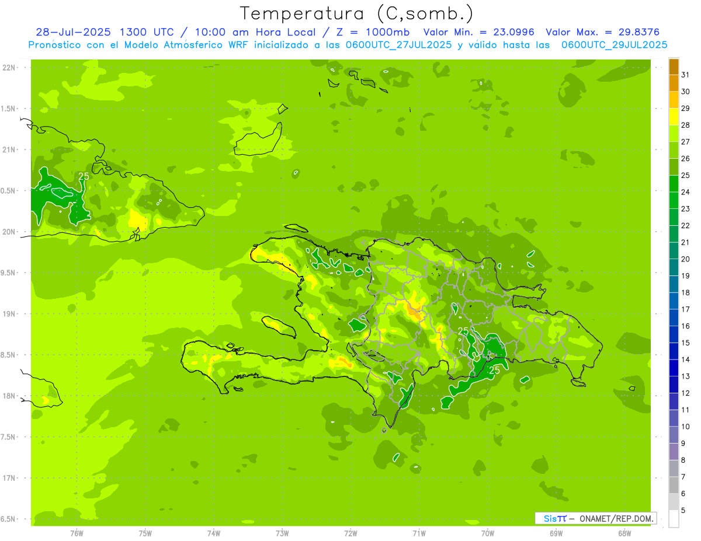Click the "76W" longitude axis label
The image size is (701, 541).
point(77,533)
